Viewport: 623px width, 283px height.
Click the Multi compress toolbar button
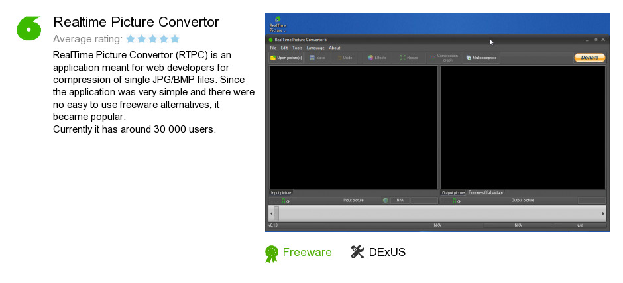(482, 58)
